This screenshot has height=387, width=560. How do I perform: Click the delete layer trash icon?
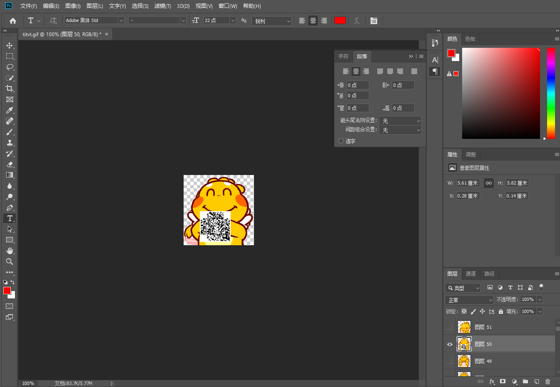[548, 381]
